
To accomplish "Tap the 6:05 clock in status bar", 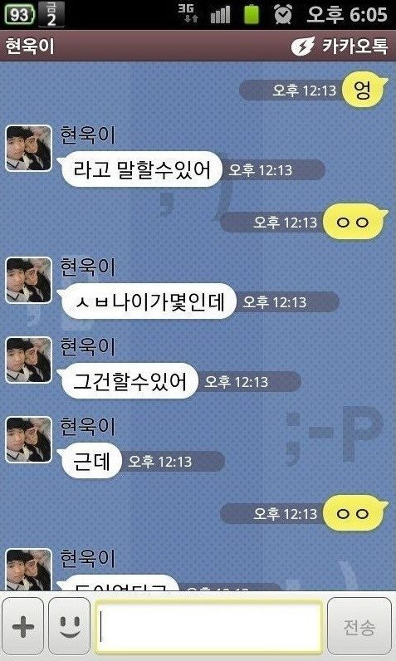I will (x=347, y=14).
